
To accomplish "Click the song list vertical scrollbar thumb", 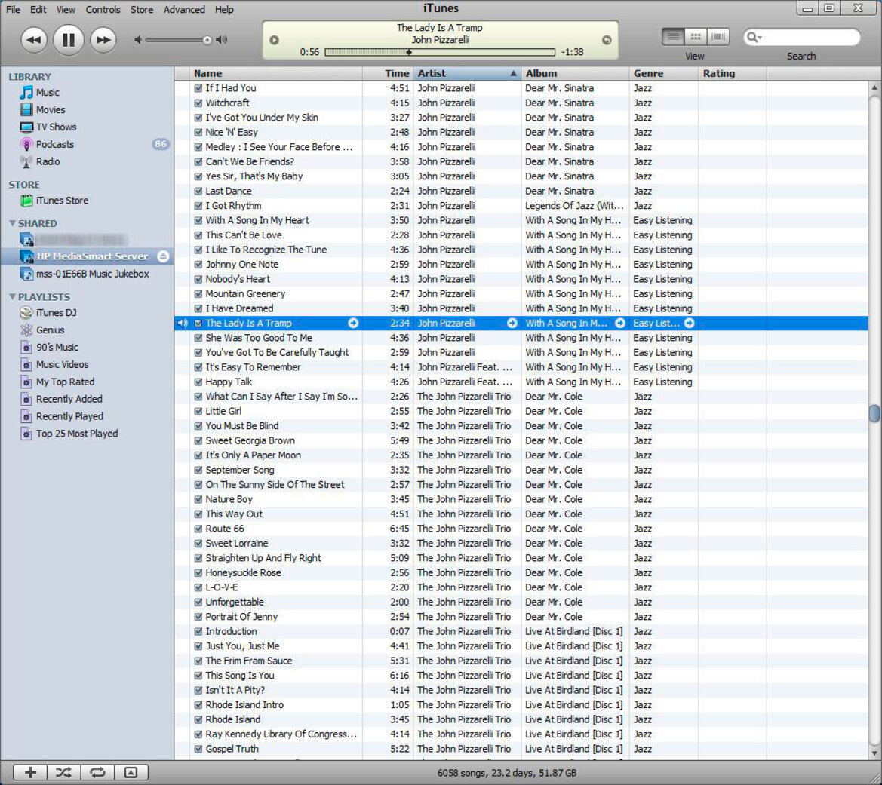I will [874, 413].
